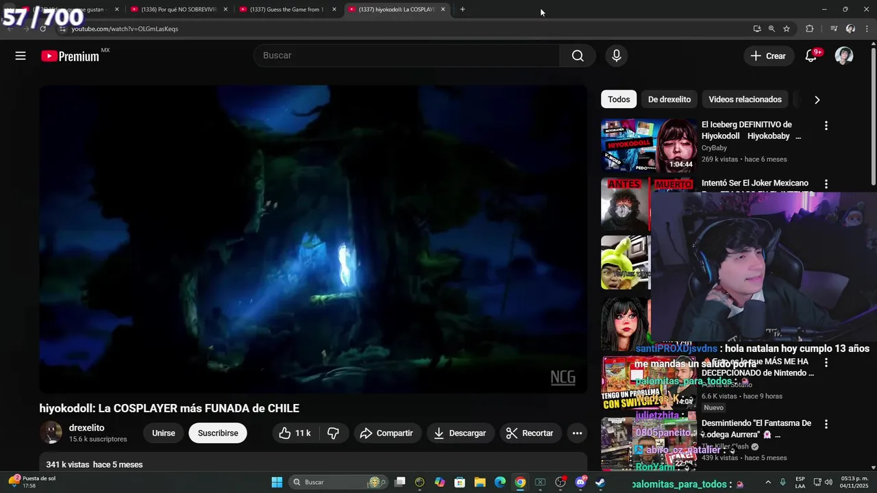Viewport: 877px width, 493px height.
Task: Click the Suscribirse button
Action: click(x=218, y=433)
